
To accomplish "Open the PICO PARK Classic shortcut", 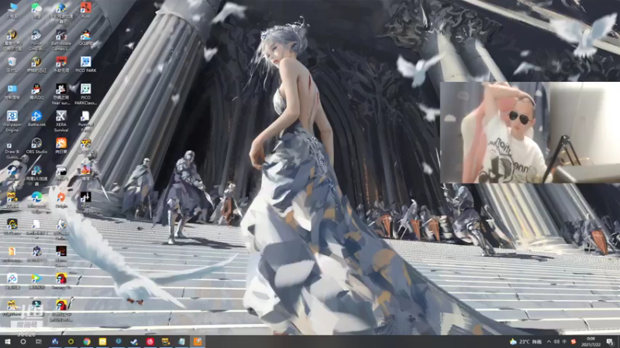I will (85, 94).
